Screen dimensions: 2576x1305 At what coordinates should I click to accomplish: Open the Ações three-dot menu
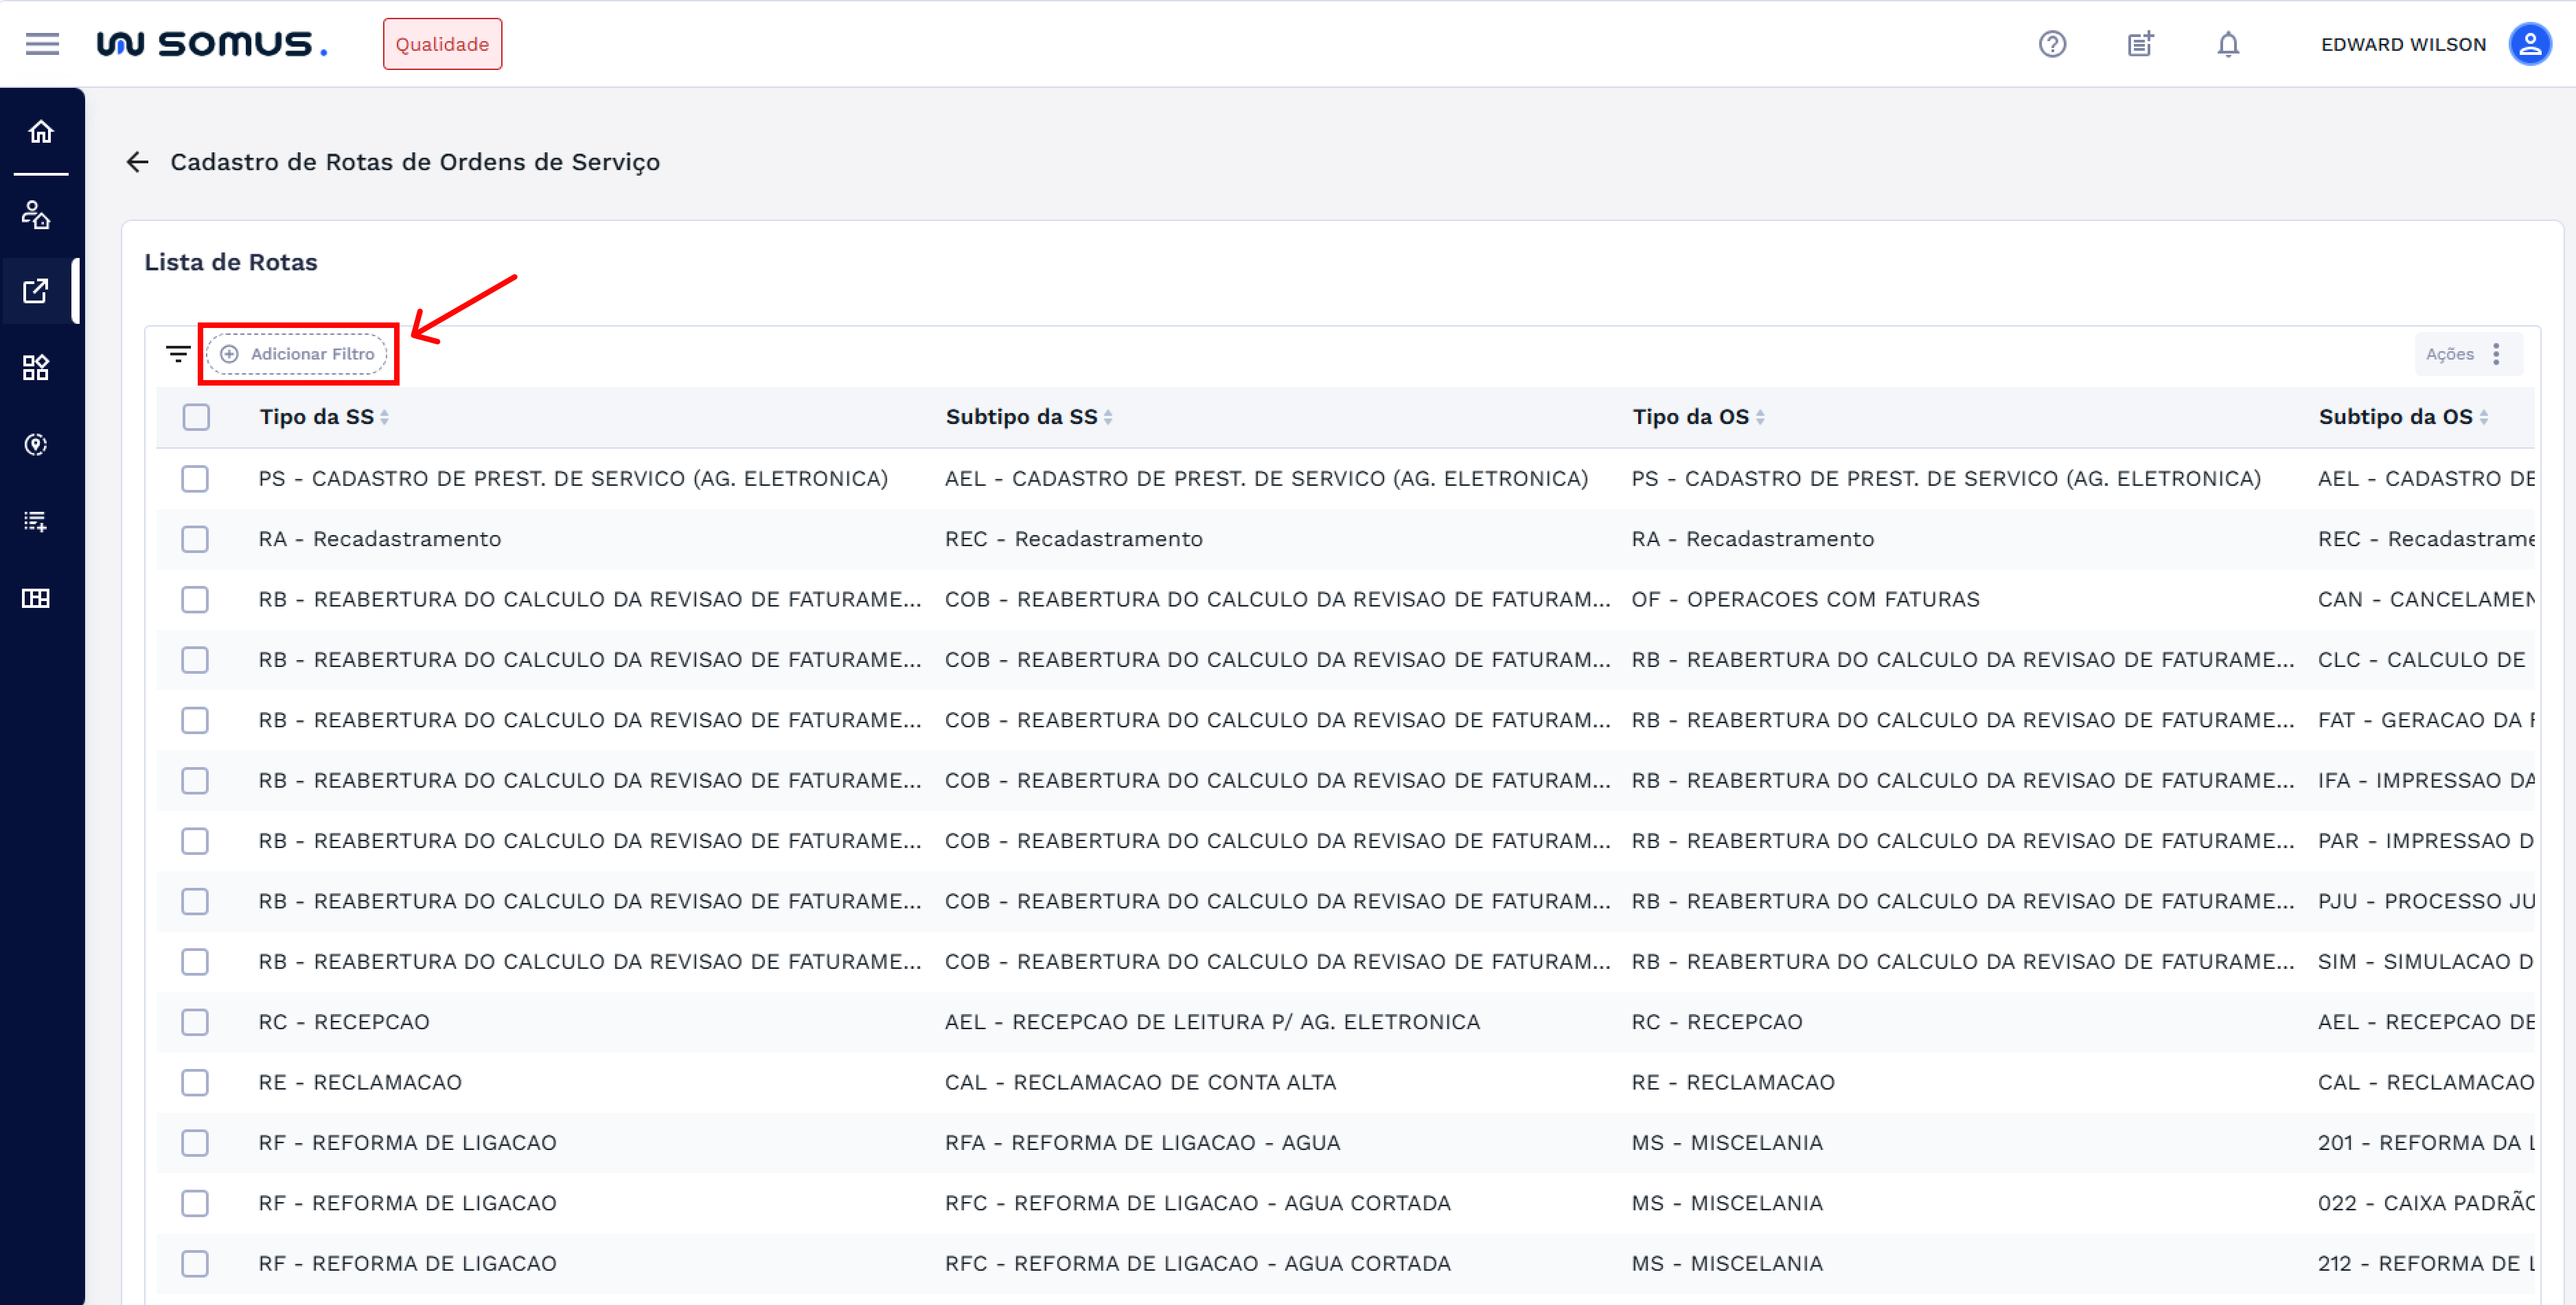click(2496, 354)
